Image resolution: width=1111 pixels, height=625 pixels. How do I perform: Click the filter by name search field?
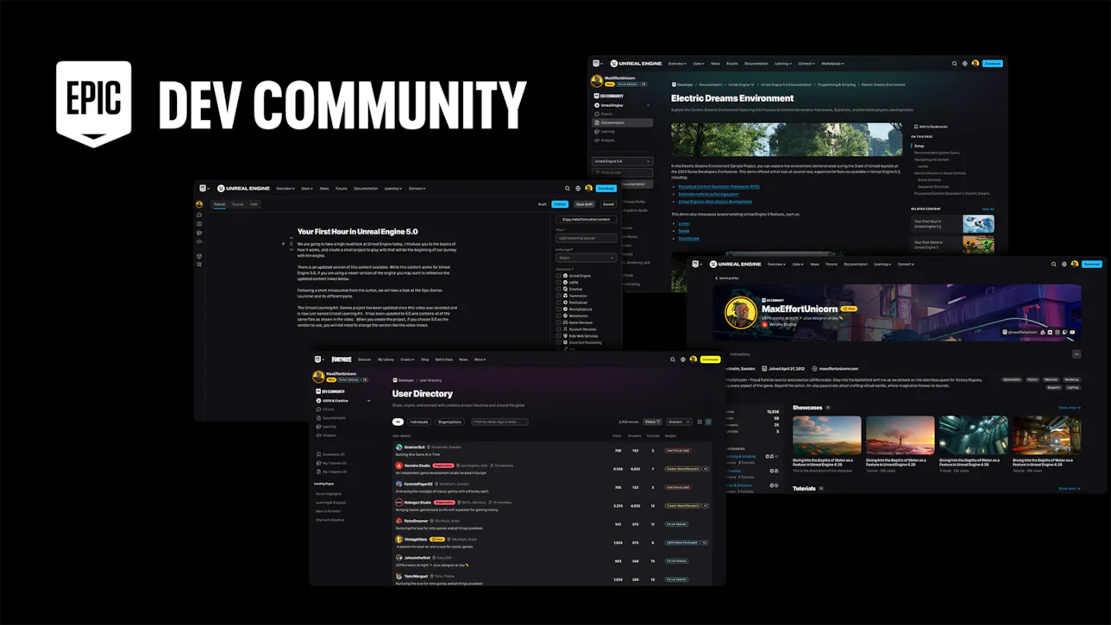coord(499,422)
